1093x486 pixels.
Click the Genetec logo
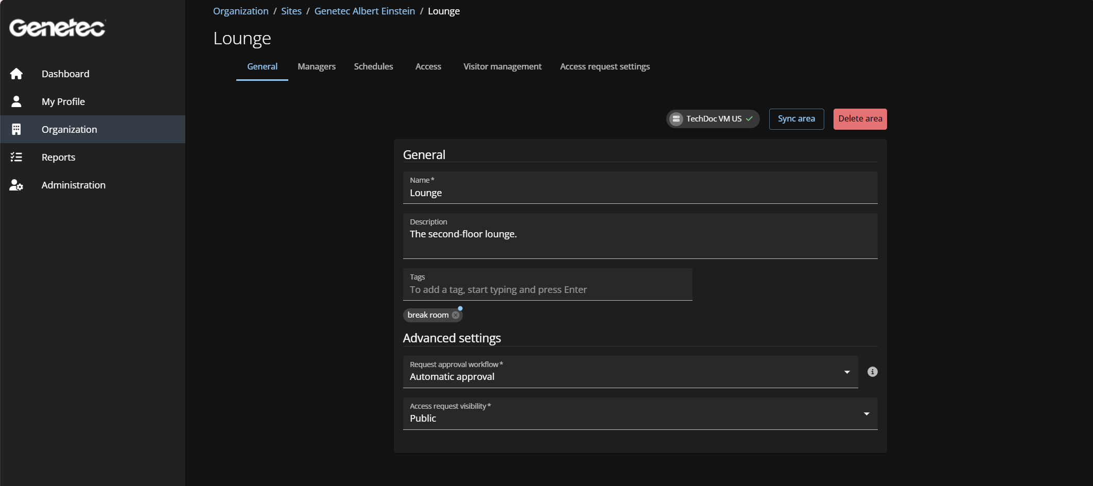[x=57, y=28]
